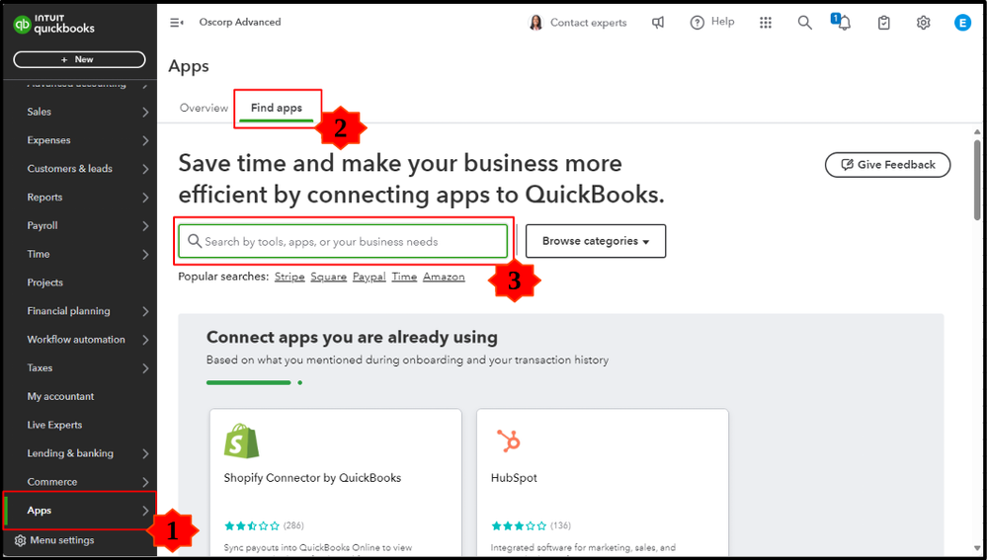987x560 pixels.
Task: Expand the Workflow automation chevron
Action: 145,340
